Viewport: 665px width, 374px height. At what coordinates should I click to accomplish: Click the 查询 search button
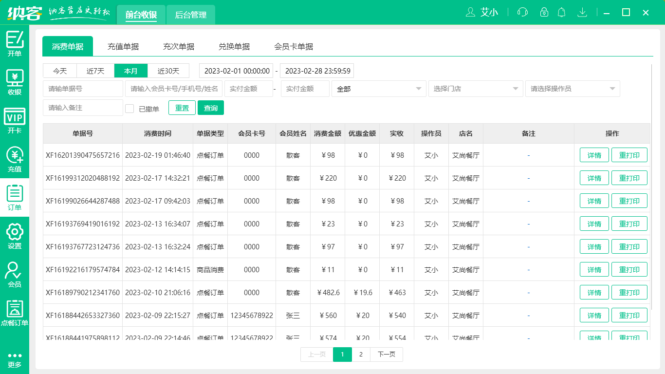click(x=211, y=108)
